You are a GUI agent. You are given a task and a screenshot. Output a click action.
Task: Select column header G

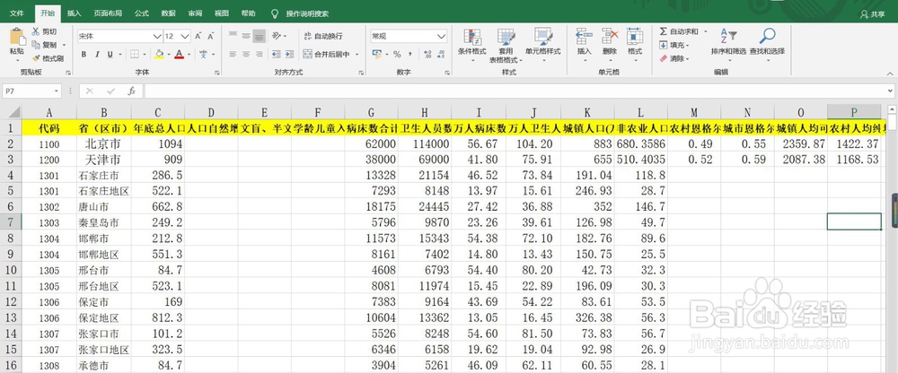click(x=371, y=113)
